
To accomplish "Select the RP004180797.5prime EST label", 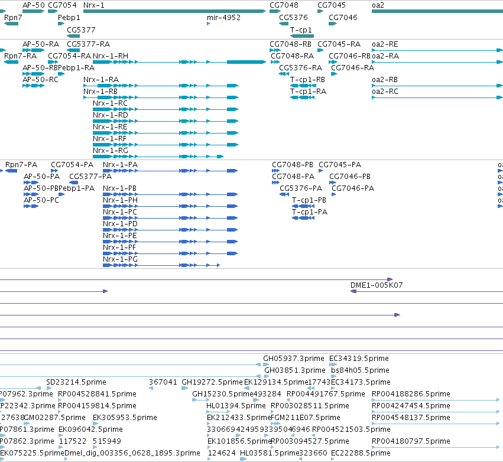I will click(411, 441).
